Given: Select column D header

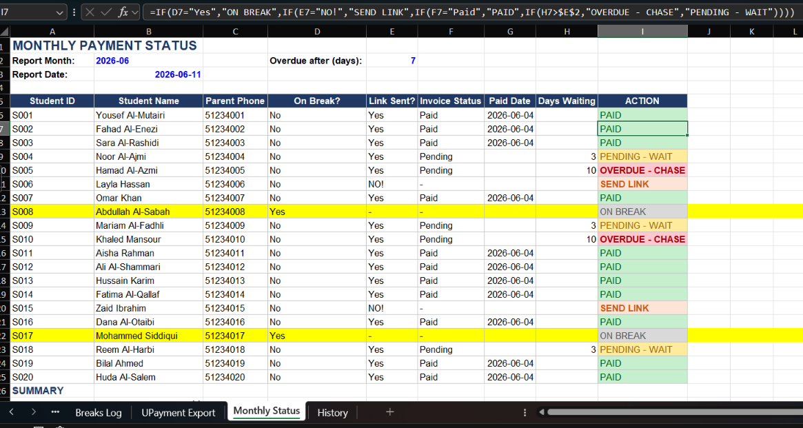Looking at the screenshot, I should tap(317, 32).
